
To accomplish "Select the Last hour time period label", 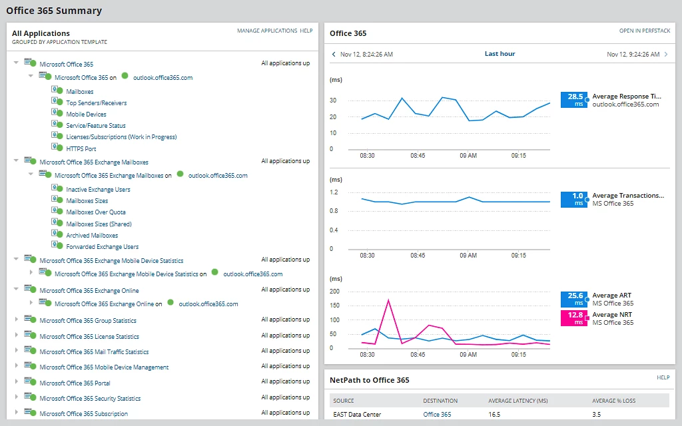I will (500, 54).
